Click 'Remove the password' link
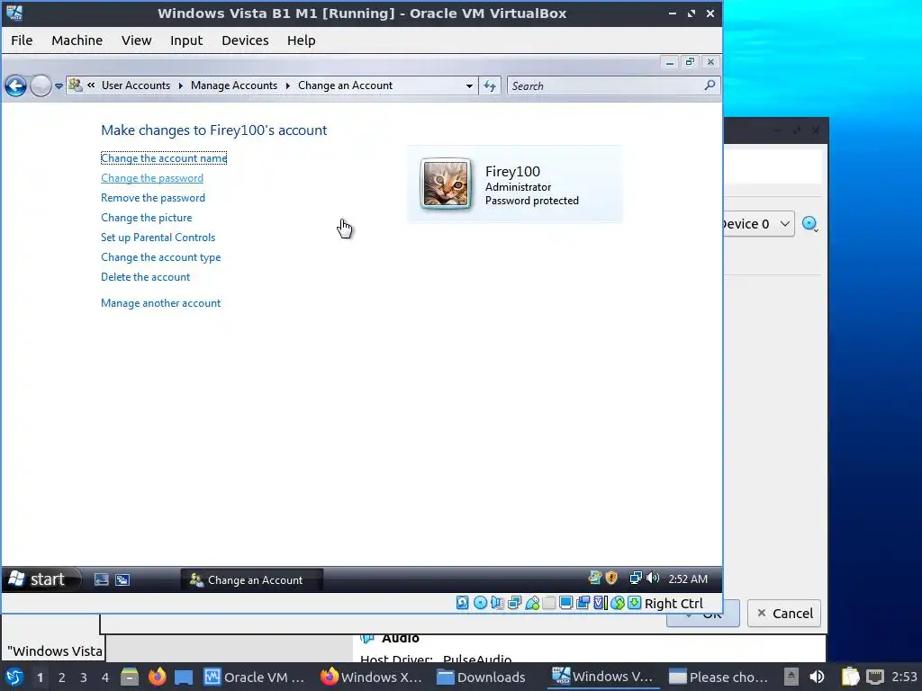922x691 pixels. (153, 198)
